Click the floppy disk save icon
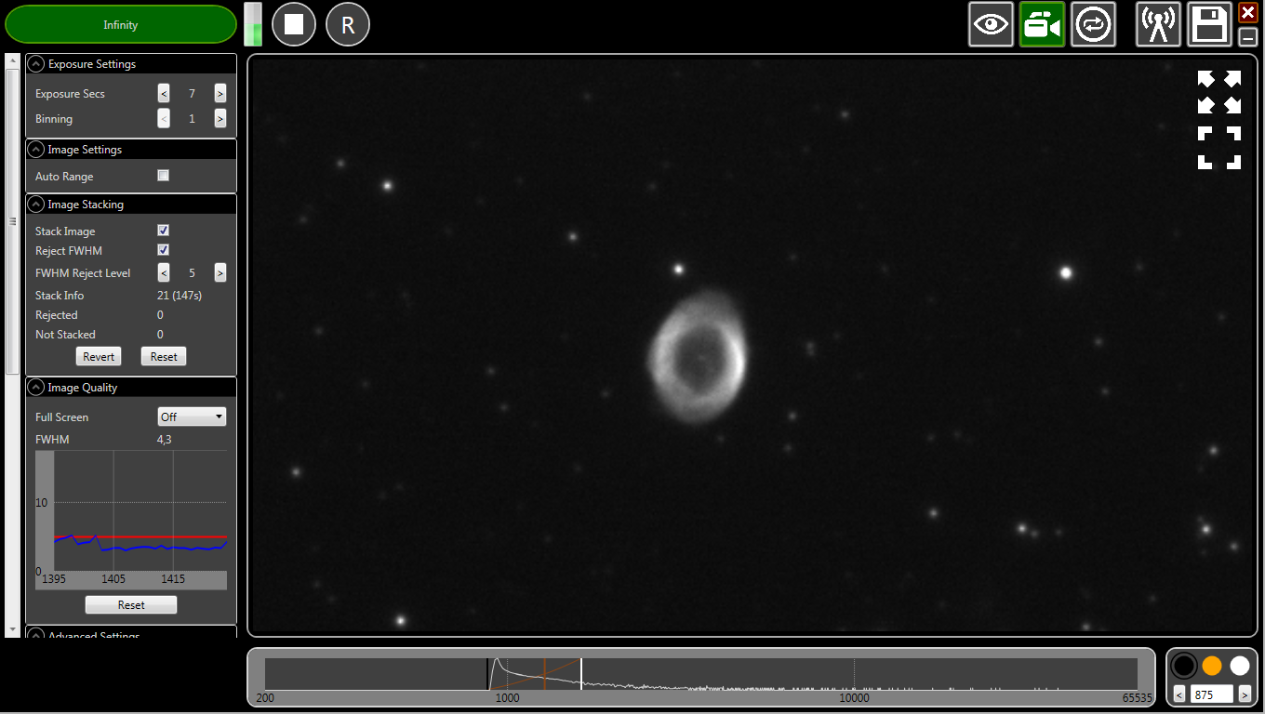The height and width of the screenshot is (714, 1265). pos(1209,24)
